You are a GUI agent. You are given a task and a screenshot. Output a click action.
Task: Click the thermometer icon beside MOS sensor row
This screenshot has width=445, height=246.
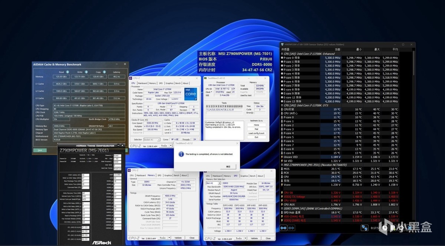282,169
